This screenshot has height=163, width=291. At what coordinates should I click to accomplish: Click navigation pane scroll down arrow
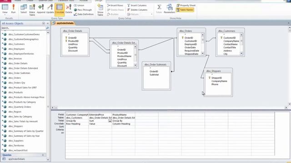click(x=48, y=160)
